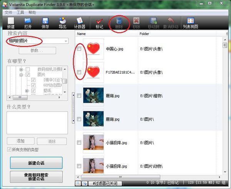Open the 工具 (Tools) menu
The height and width of the screenshot is (189, 231).
[x=20, y=12]
